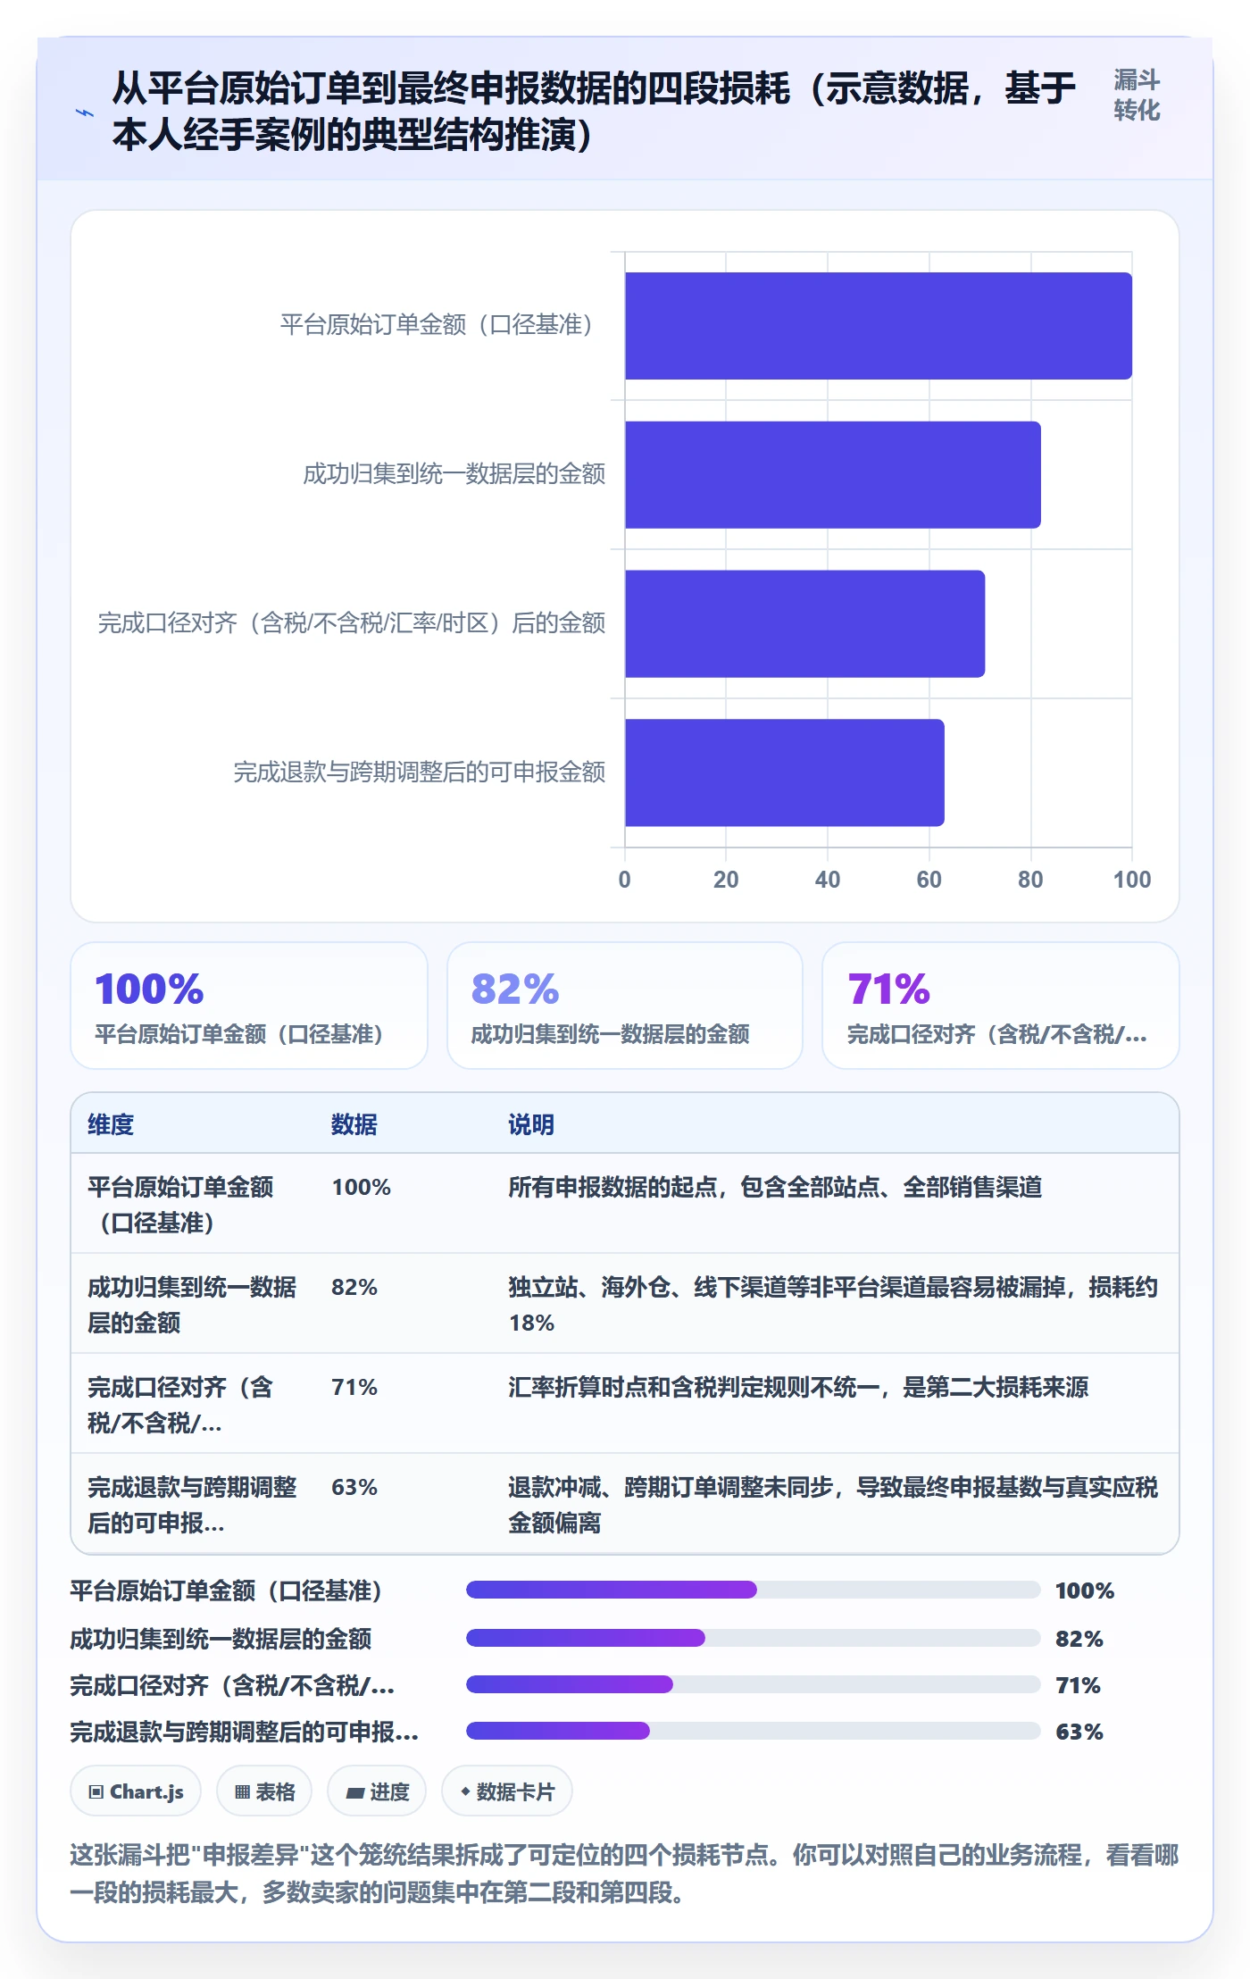Click the table row name '完成退款与跨期调整后的可申报…'
Viewport: 1250px width, 1979px height.
(192, 1505)
